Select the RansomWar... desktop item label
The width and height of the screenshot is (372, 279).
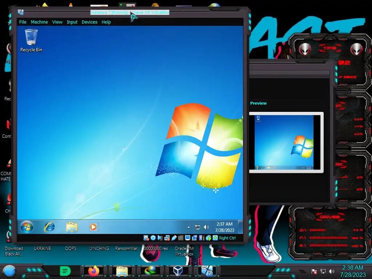[x=128, y=248]
